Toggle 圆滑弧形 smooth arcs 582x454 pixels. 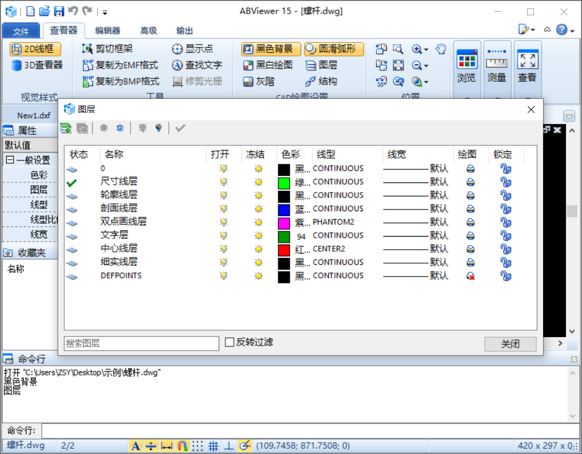point(334,49)
